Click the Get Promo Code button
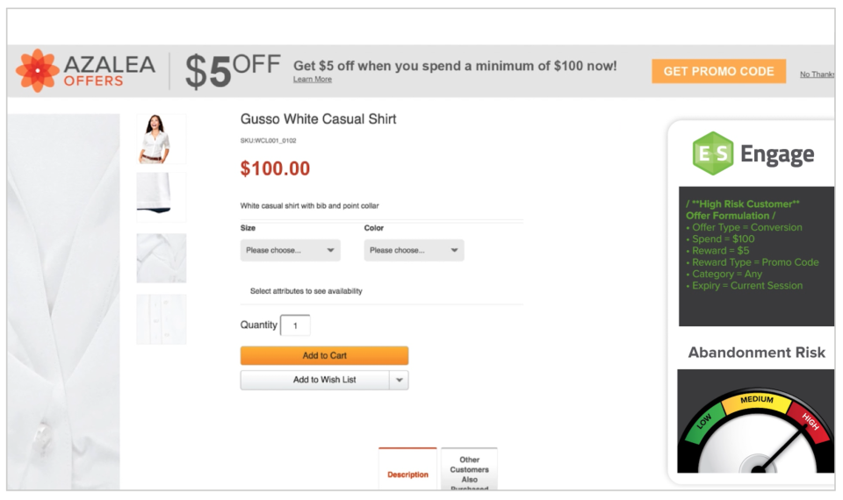This screenshot has height=500, width=843. coord(718,72)
